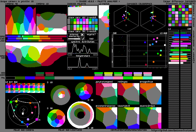196x132 pixels.
Task: Click the pink dot in the LI-HUE scatter
Action: (x=157, y=38)
